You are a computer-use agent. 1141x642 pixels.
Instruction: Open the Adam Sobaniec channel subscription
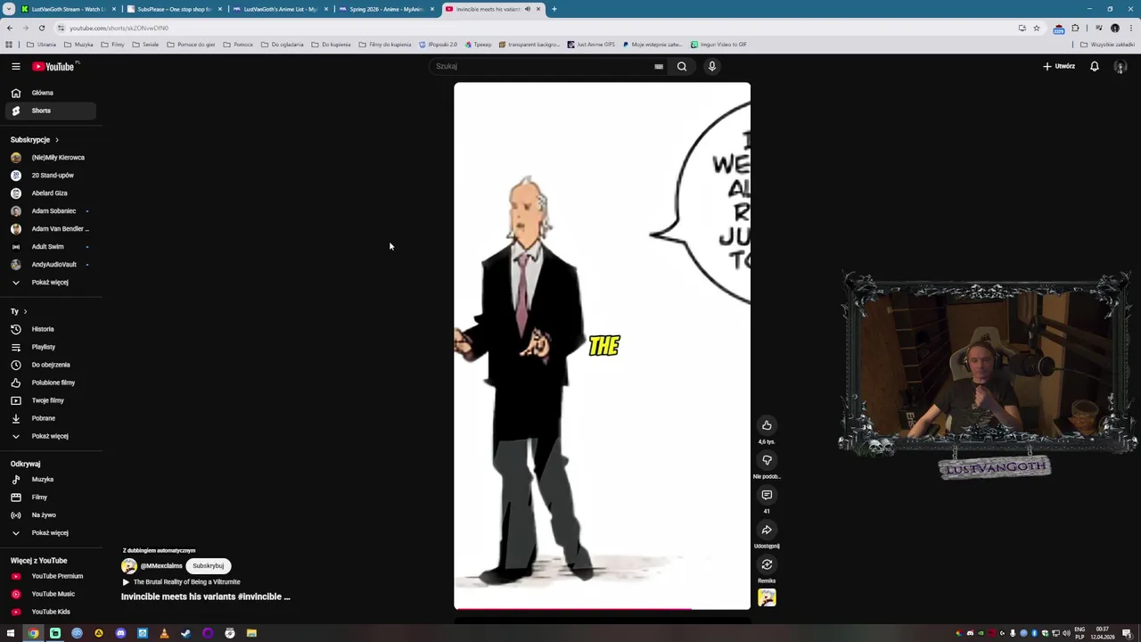tap(51, 211)
